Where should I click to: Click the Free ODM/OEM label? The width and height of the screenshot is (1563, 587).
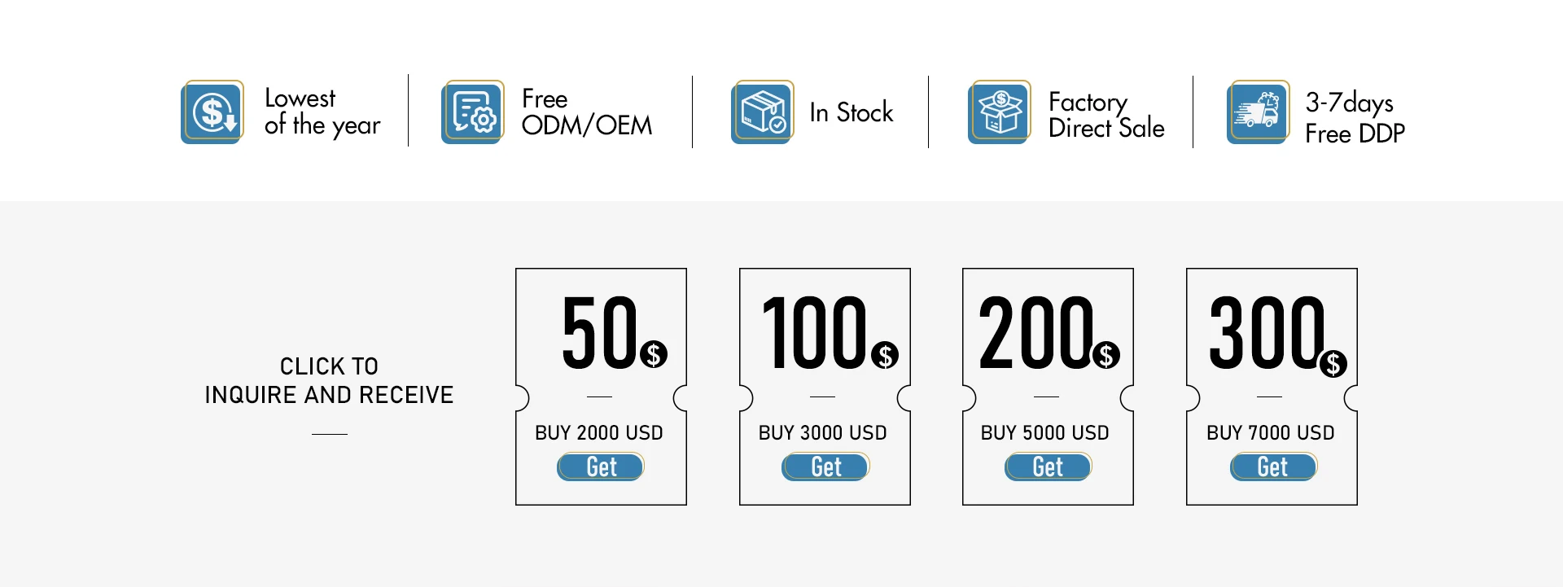(586, 112)
